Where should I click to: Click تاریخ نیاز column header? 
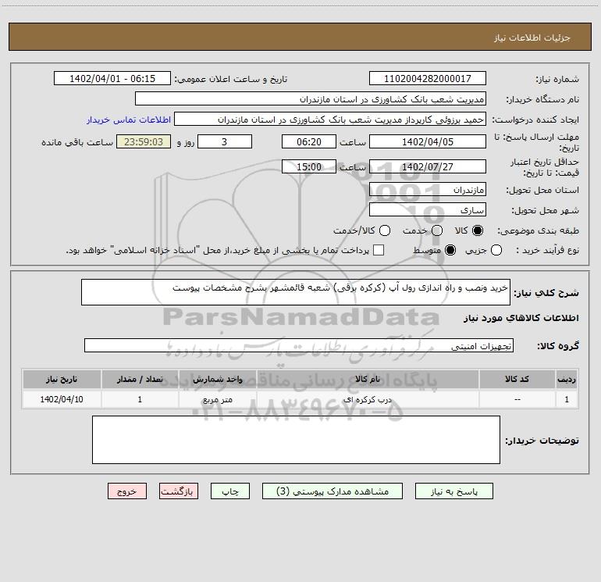(x=62, y=379)
